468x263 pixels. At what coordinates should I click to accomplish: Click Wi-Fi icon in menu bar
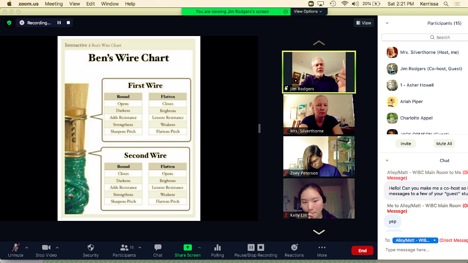click(x=344, y=4)
